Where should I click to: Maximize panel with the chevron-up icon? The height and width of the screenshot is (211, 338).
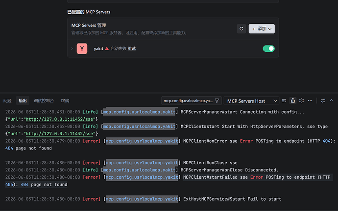[x=332, y=100]
